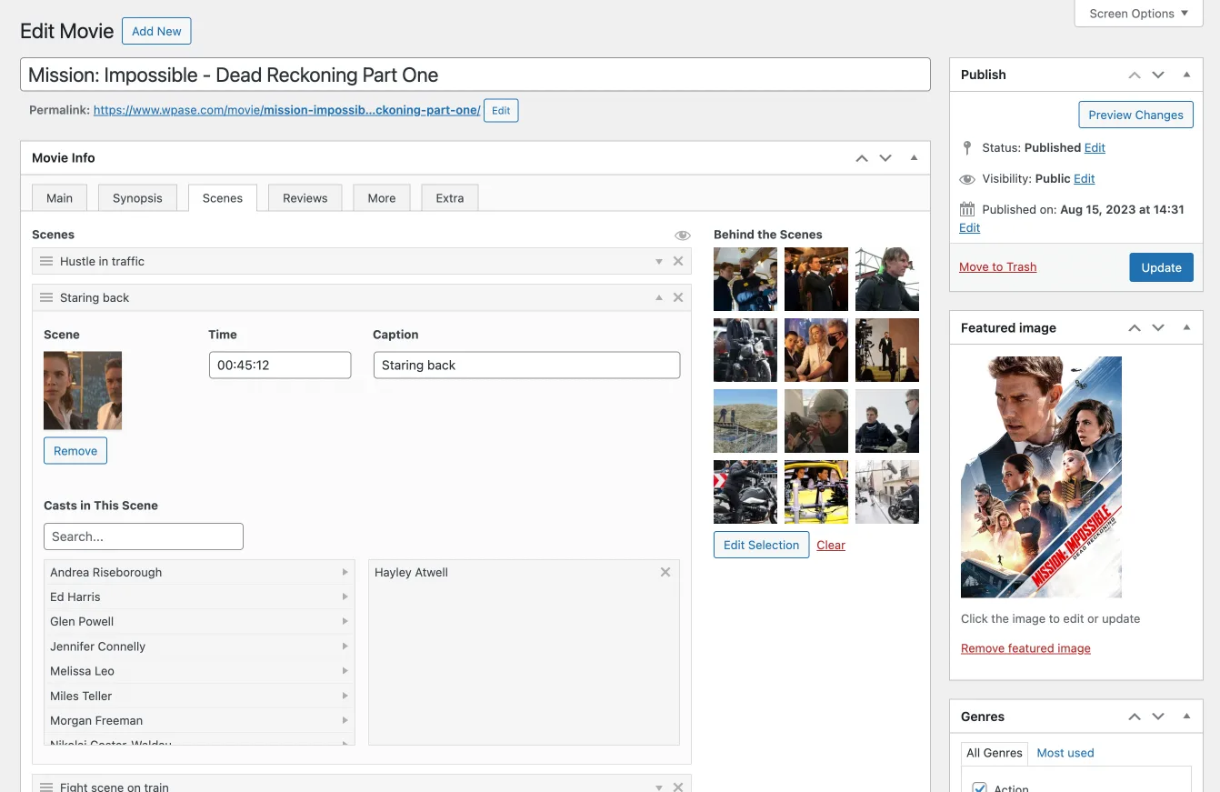1220x792 pixels.
Task: Click the Visibility eye icon in Publish
Action: tap(967, 179)
